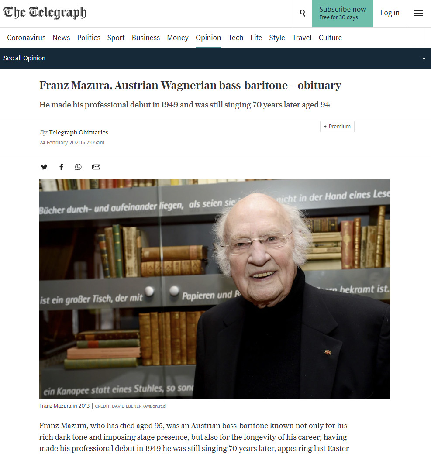The height and width of the screenshot is (454, 431).
Task: Click Subscribe now button
Action: coord(343,14)
